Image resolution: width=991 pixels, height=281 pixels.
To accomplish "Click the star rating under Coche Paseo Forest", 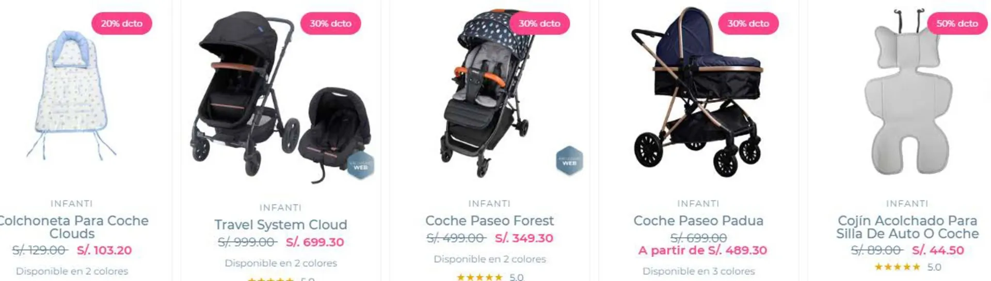I will tap(479, 277).
